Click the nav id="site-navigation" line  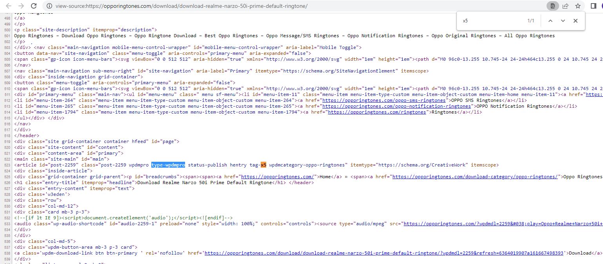[x=222, y=71]
